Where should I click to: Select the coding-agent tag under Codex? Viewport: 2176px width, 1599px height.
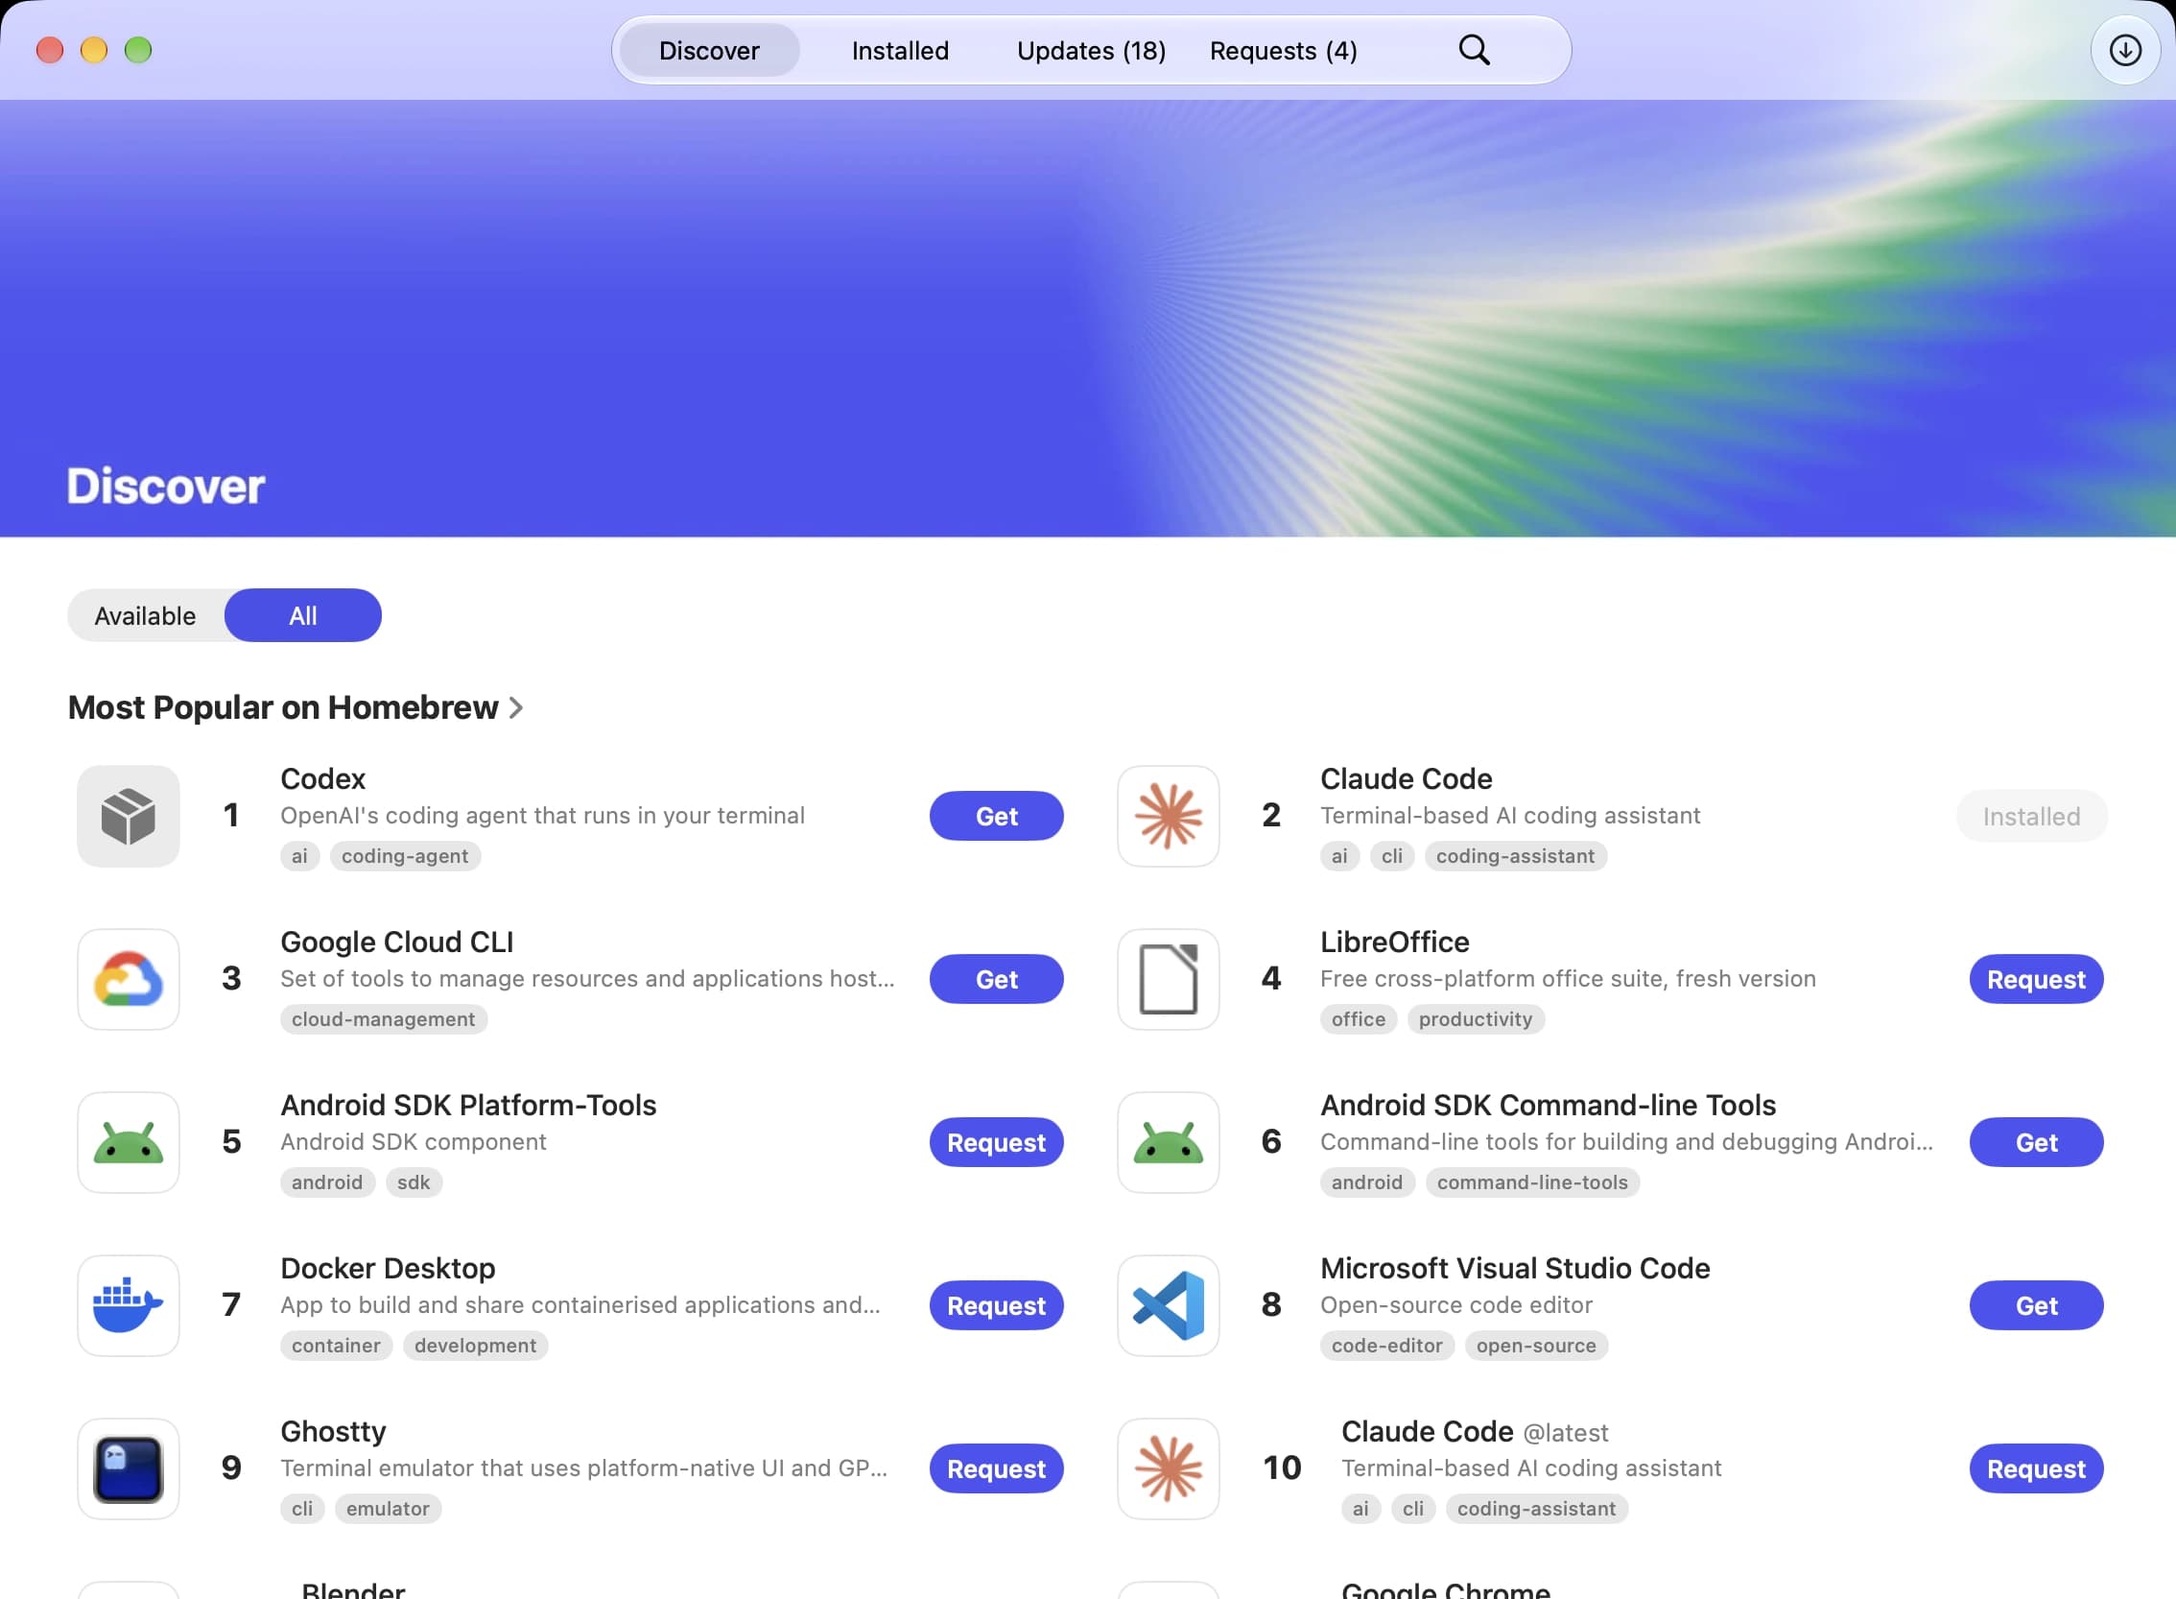[405, 856]
